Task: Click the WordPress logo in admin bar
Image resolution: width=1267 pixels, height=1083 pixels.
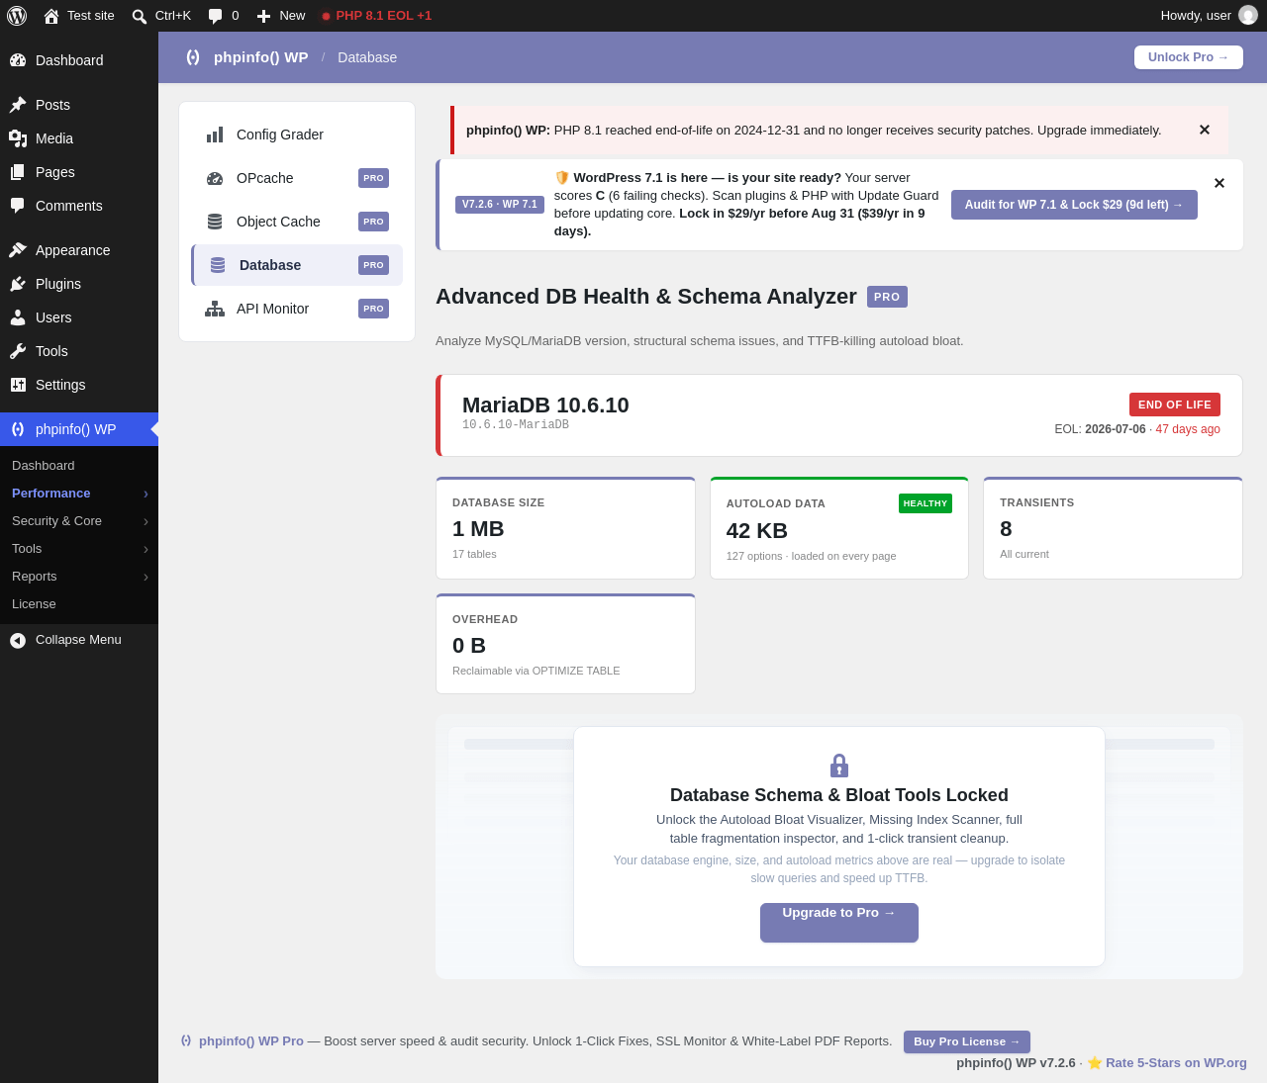Action: (x=17, y=16)
